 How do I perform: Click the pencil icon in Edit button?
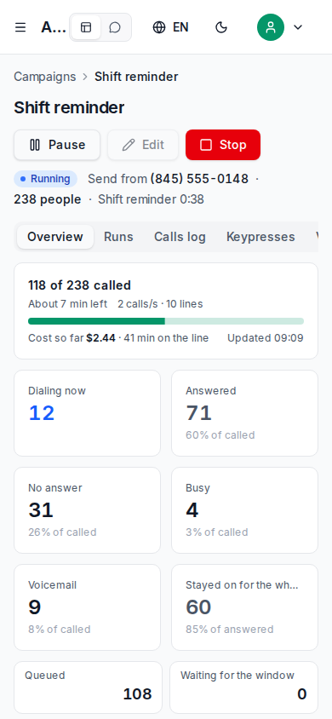point(129,145)
